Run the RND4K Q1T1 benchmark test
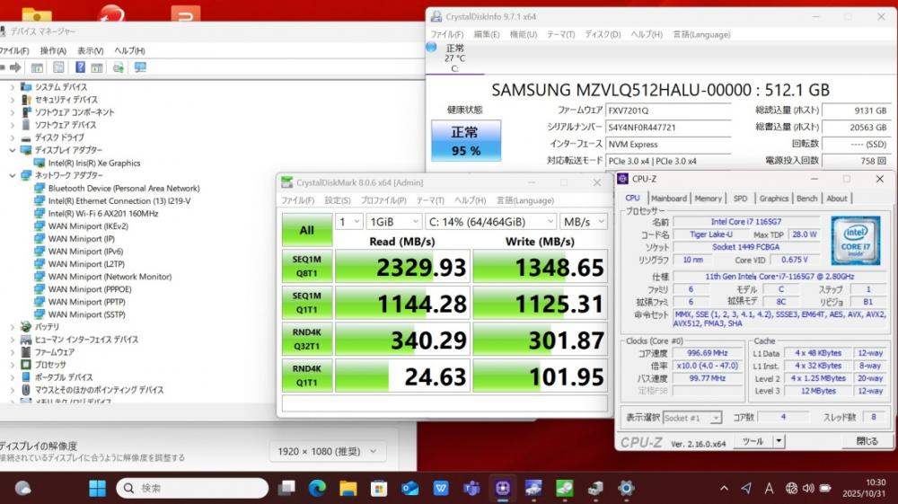Viewport: 898px width, 504px height. (x=307, y=376)
